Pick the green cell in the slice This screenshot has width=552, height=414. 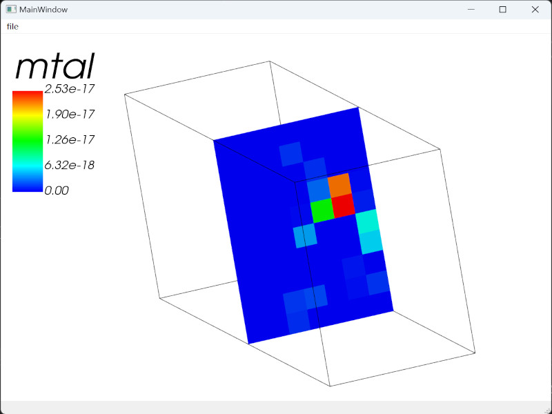coord(322,210)
